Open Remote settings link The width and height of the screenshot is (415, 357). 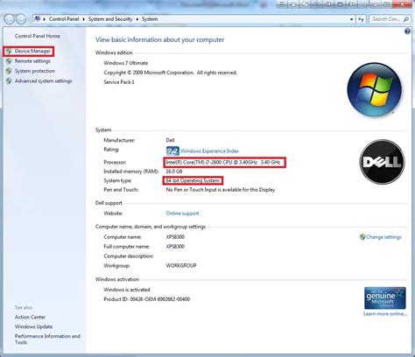[x=32, y=61]
